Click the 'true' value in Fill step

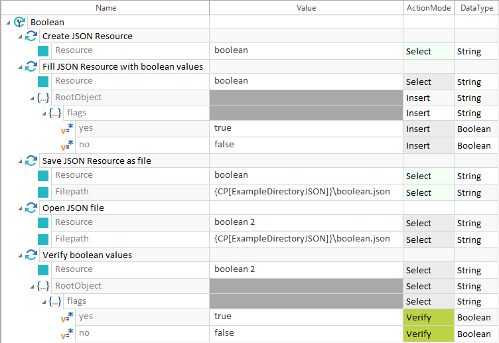[x=223, y=127]
